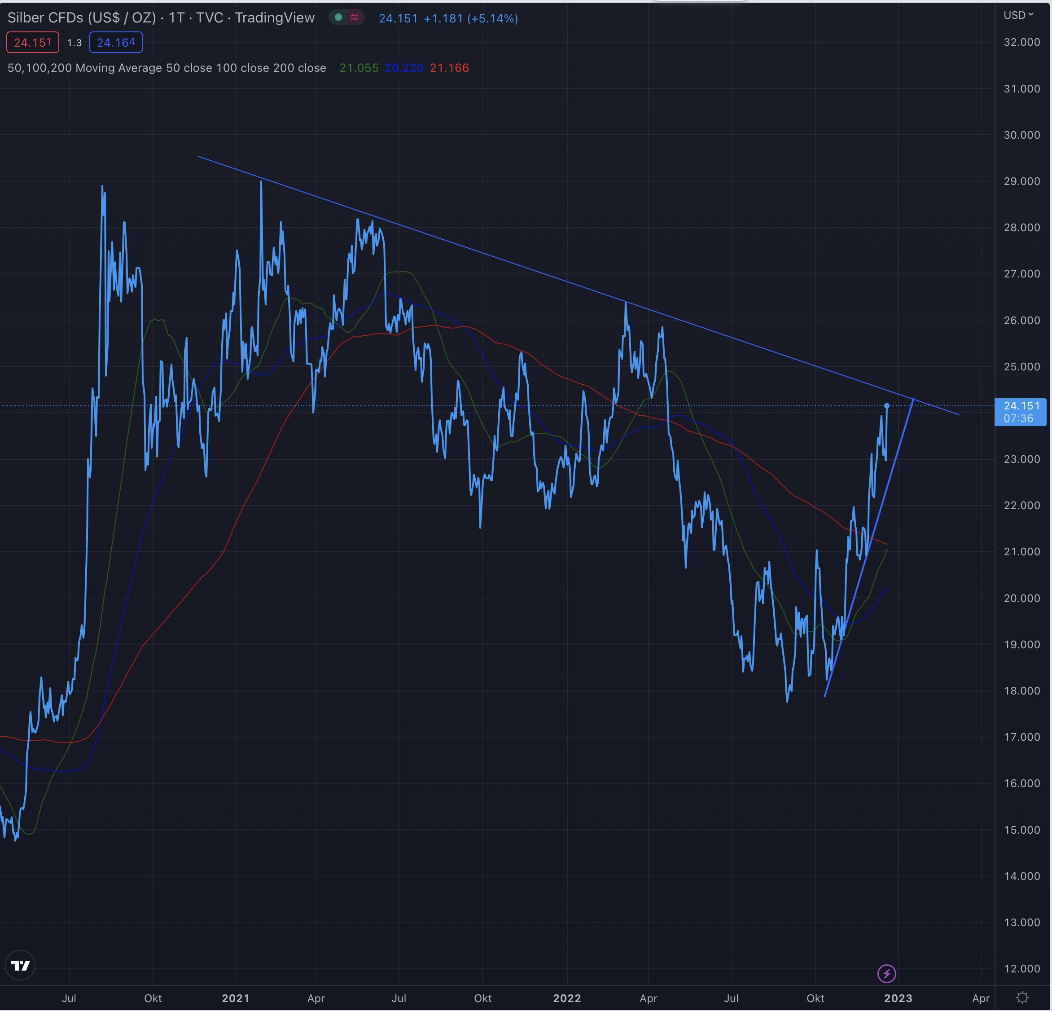Click the blue 24.164 buy button
This screenshot has width=1052, height=1011.
115,42
